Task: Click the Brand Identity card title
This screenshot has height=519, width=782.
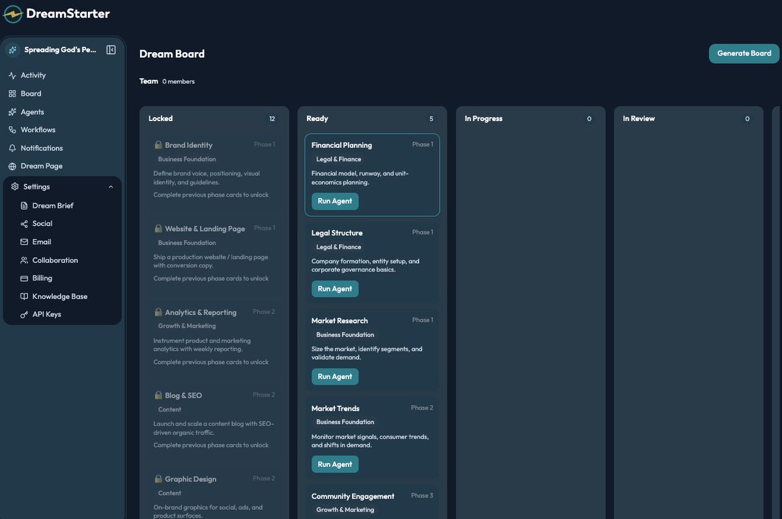Action: pyautogui.click(x=188, y=145)
